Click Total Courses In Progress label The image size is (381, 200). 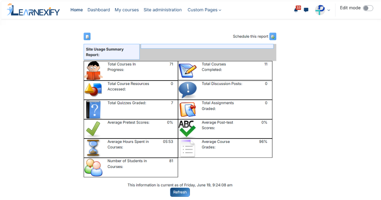coord(121,67)
